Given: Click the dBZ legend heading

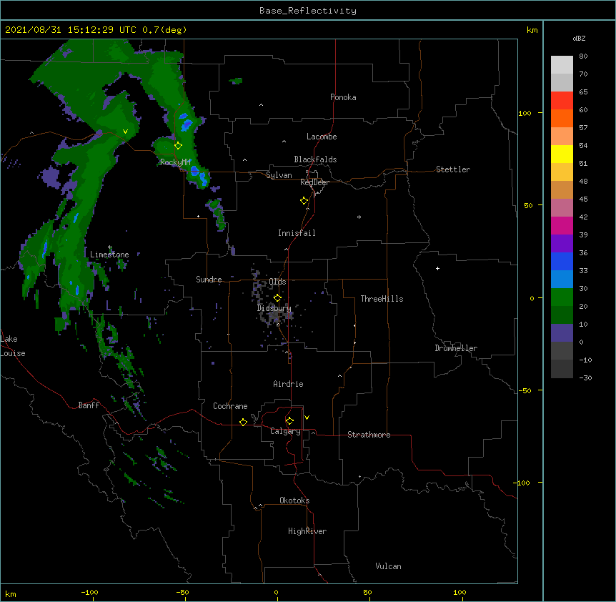Looking at the screenshot, I should pos(579,38).
